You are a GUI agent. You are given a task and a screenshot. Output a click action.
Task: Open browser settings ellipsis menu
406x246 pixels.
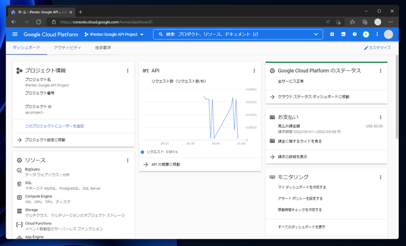[x=390, y=22]
